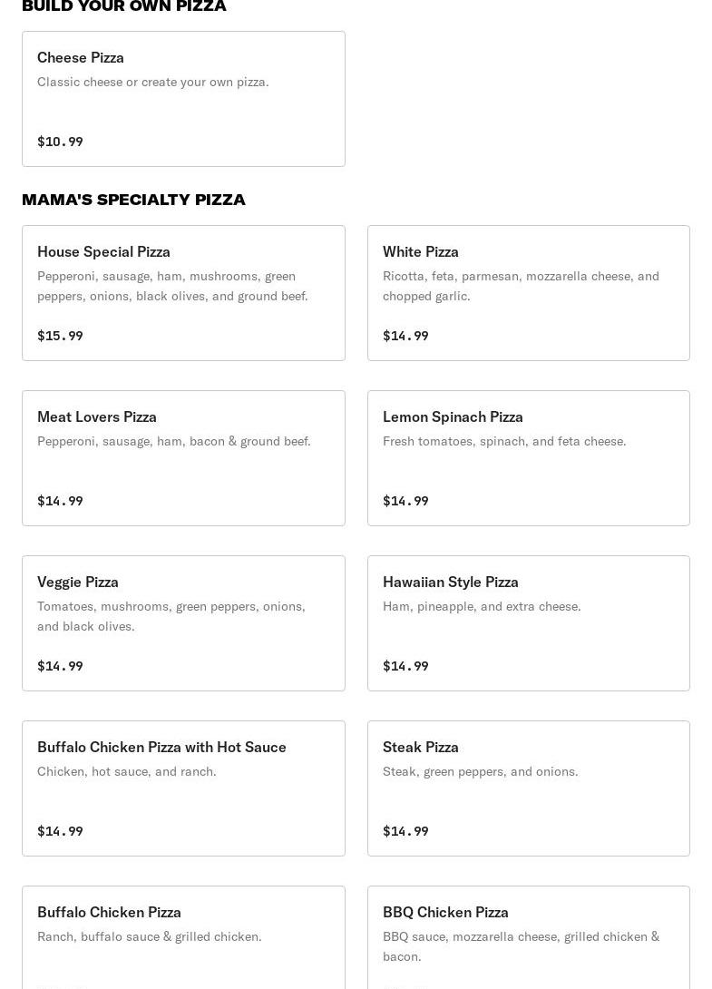Click the $15.99 House Special price
712x989 pixels.
pos(60,336)
